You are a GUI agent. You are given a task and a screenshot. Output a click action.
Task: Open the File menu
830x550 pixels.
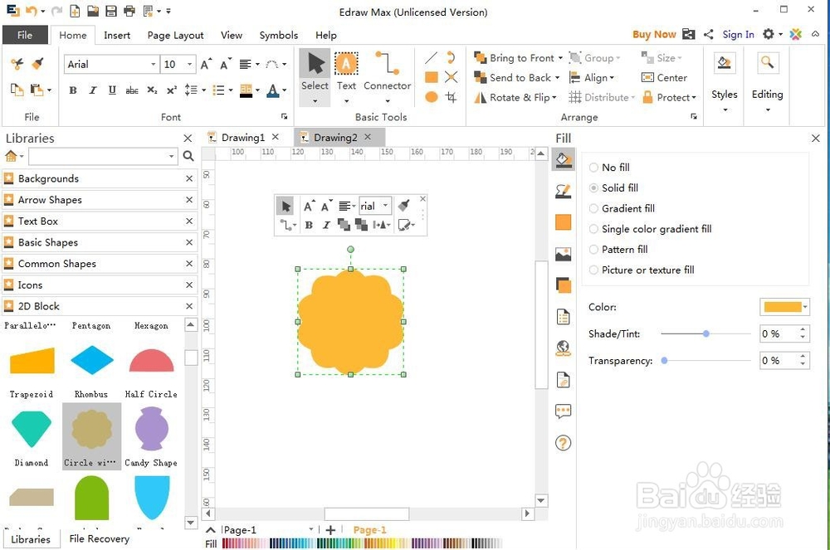pos(25,35)
